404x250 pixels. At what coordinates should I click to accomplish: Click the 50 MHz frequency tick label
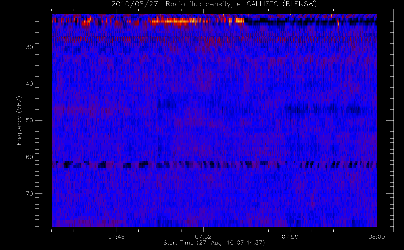point(29,120)
